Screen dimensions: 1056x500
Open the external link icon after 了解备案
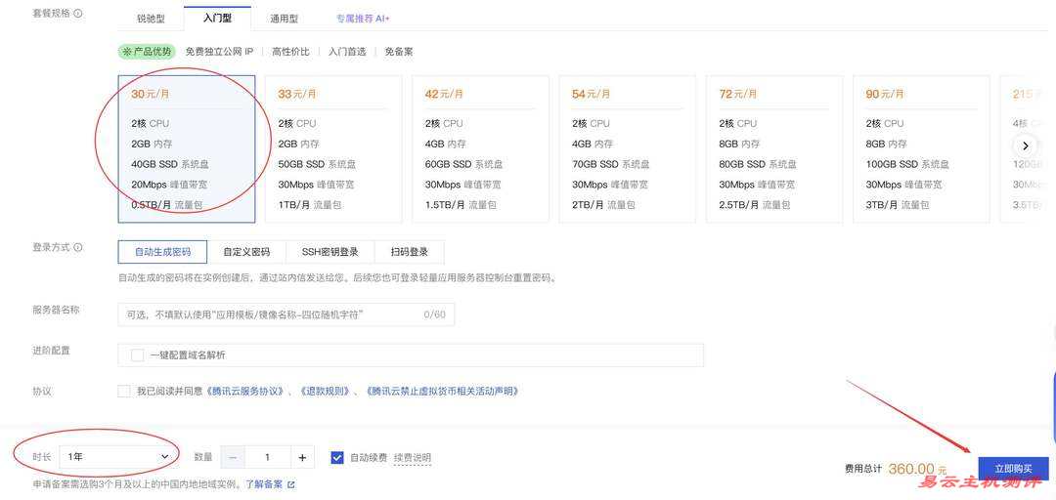[x=291, y=483]
